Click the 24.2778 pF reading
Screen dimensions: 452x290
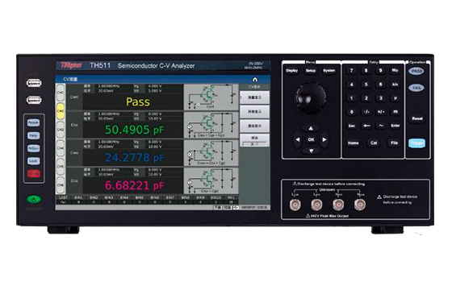coord(134,158)
